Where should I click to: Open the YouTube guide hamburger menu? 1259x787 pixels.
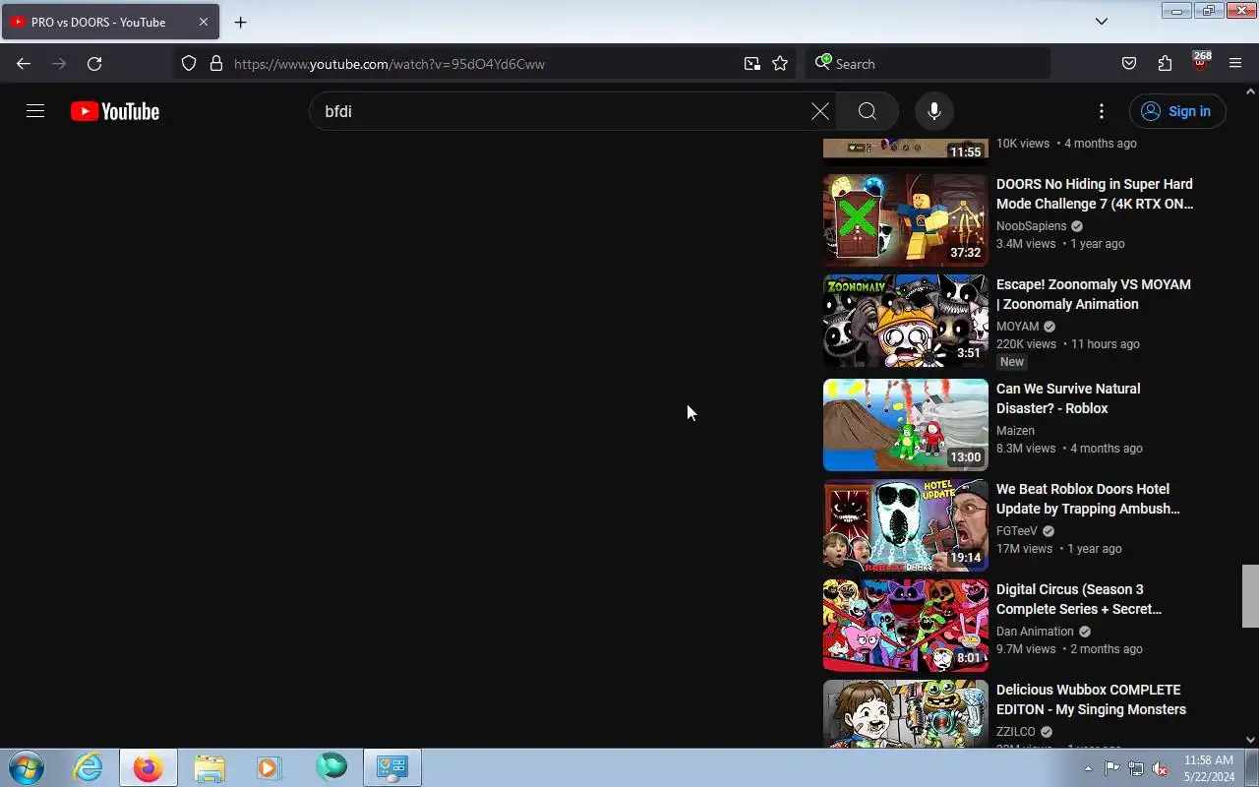(x=35, y=111)
